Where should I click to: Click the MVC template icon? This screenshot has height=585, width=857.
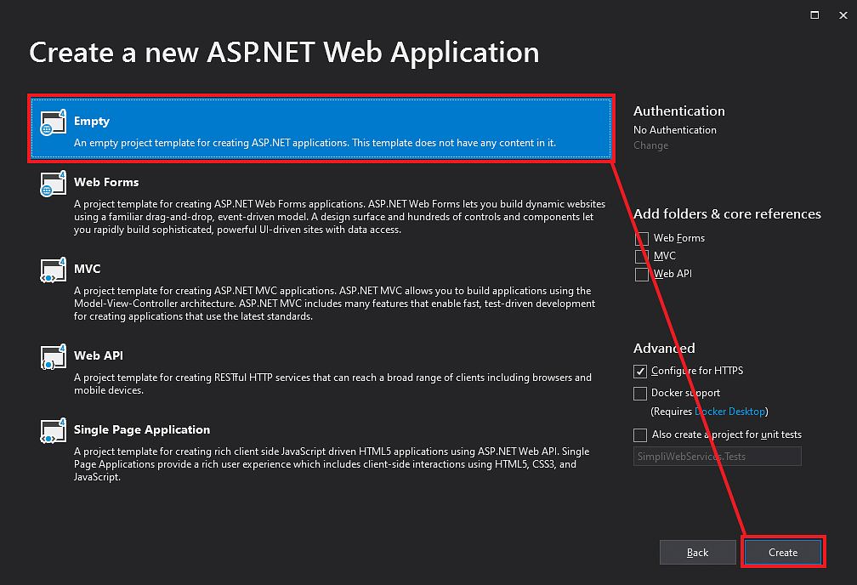pyautogui.click(x=53, y=270)
